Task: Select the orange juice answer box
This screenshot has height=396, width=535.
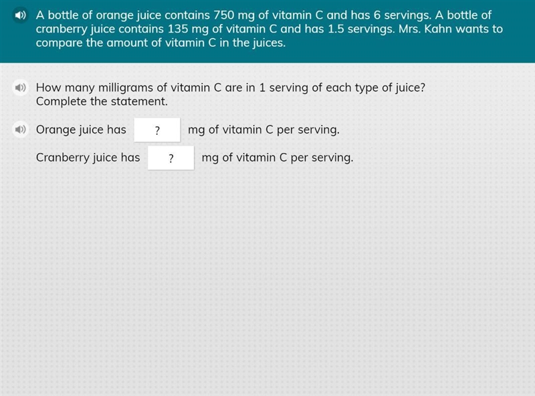Action: point(157,130)
